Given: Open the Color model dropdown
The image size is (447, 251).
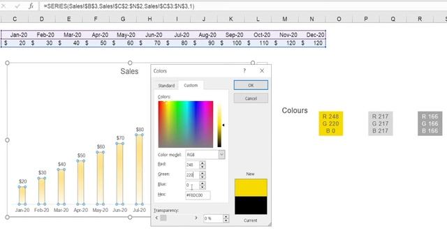Looking at the screenshot, I should click(x=221, y=155).
